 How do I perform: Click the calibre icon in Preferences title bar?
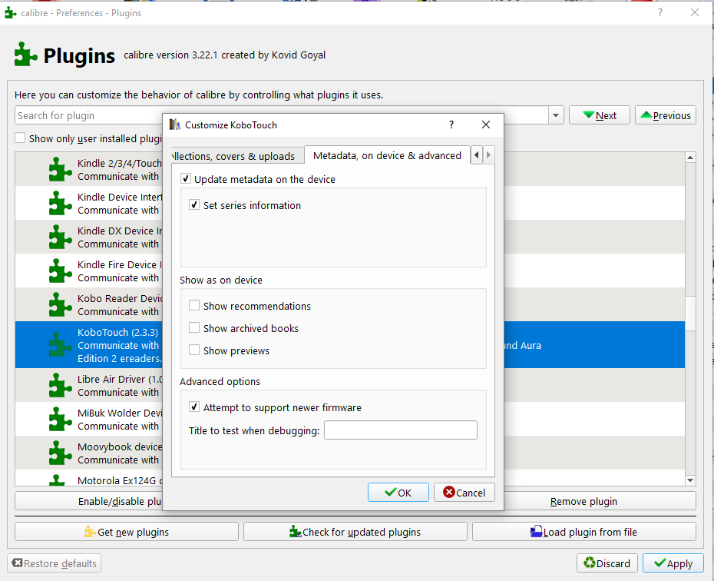(11, 13)
